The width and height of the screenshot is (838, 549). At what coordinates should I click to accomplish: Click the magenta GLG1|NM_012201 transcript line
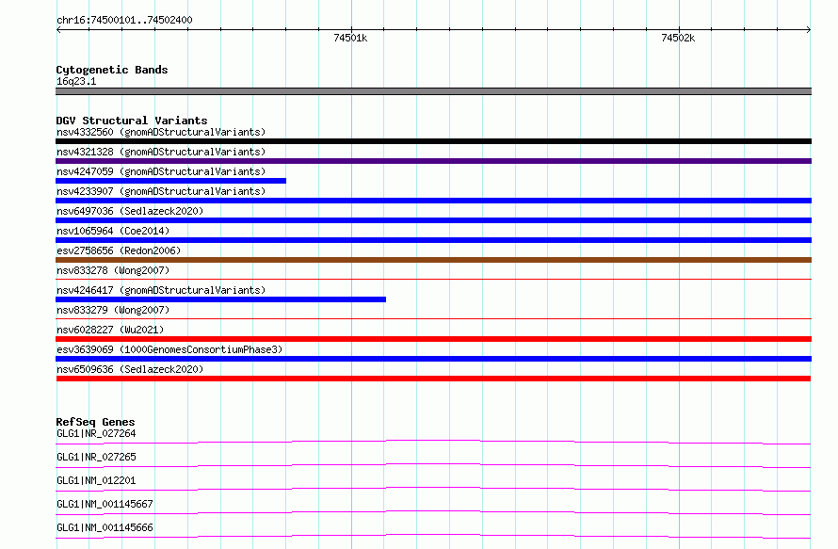[x=433, y=489]
